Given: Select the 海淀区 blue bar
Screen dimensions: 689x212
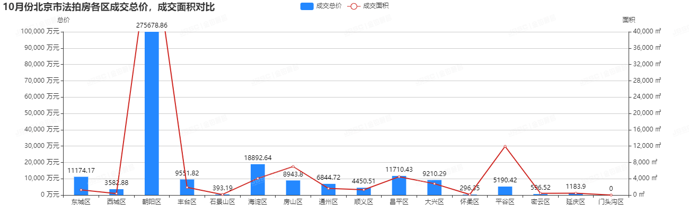Looking at the screenshot, I should coord(258,180).
